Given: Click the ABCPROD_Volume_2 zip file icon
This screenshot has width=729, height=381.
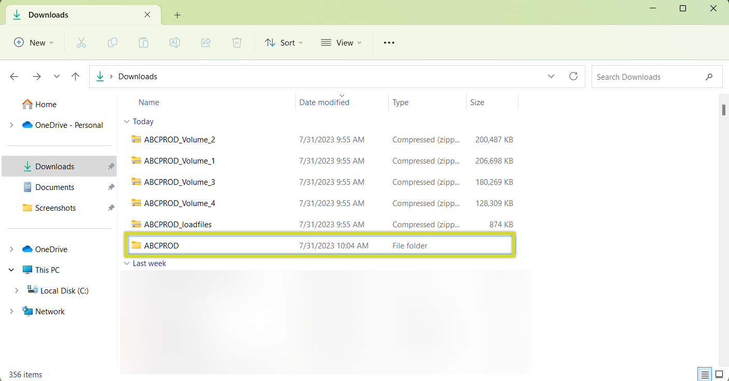Looking at the screenshot, I should pos(136,139).
